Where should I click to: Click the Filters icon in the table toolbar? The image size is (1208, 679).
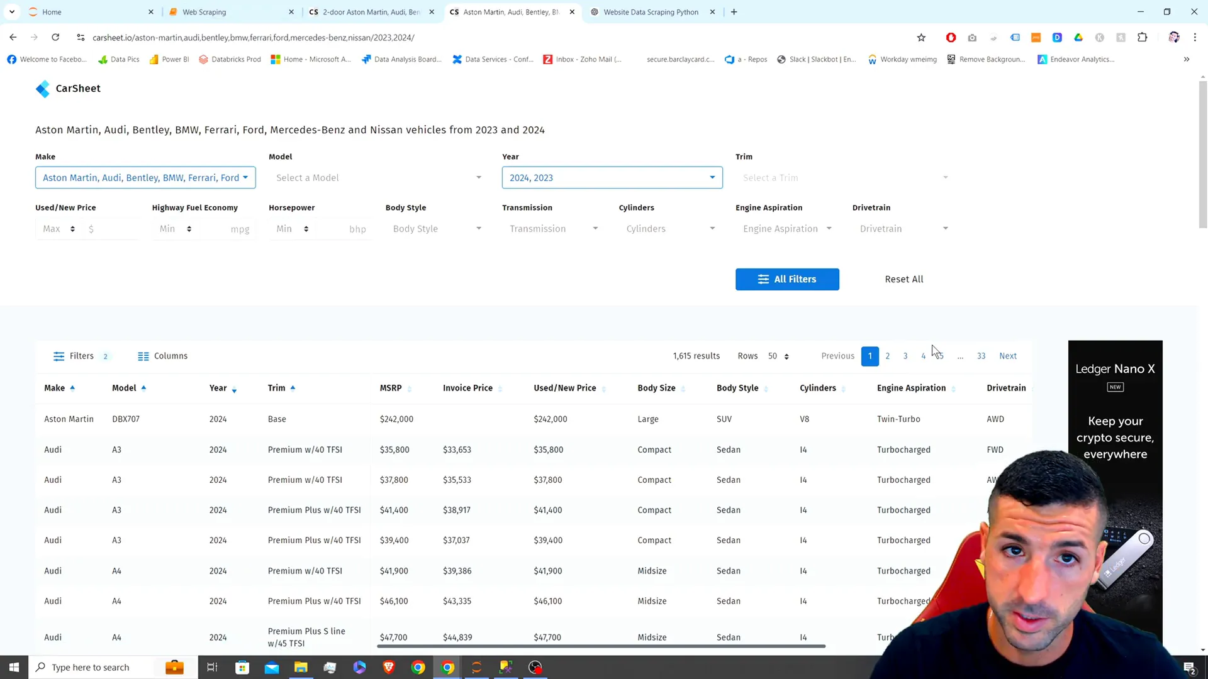pyautogui.click(x=59, y=356)
